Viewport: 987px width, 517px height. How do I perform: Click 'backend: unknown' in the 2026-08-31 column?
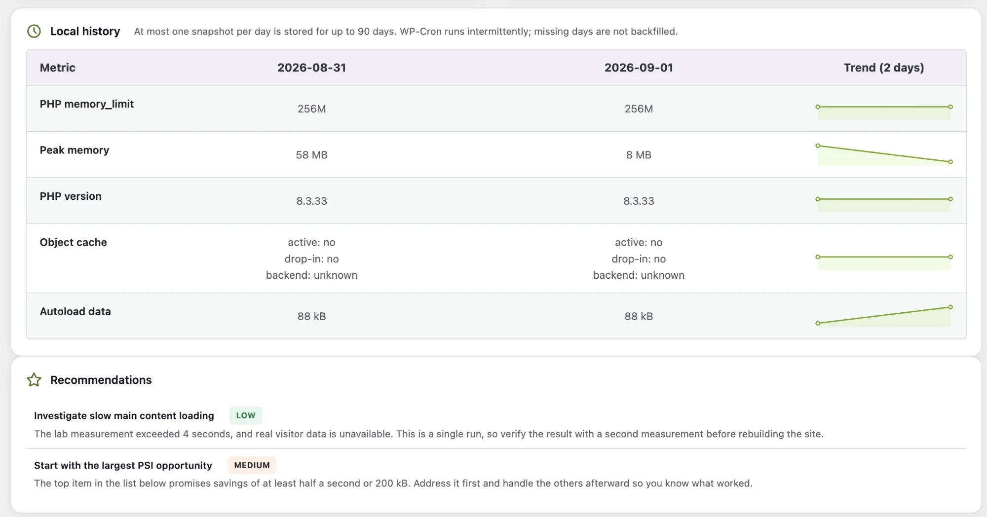coord(311,275)
